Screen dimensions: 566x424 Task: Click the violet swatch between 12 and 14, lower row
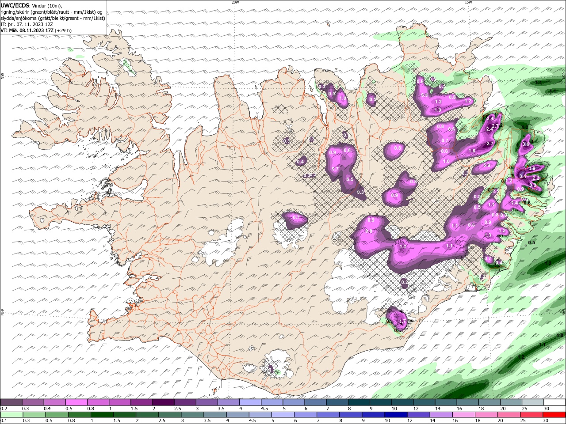click(x=418, y=415)
